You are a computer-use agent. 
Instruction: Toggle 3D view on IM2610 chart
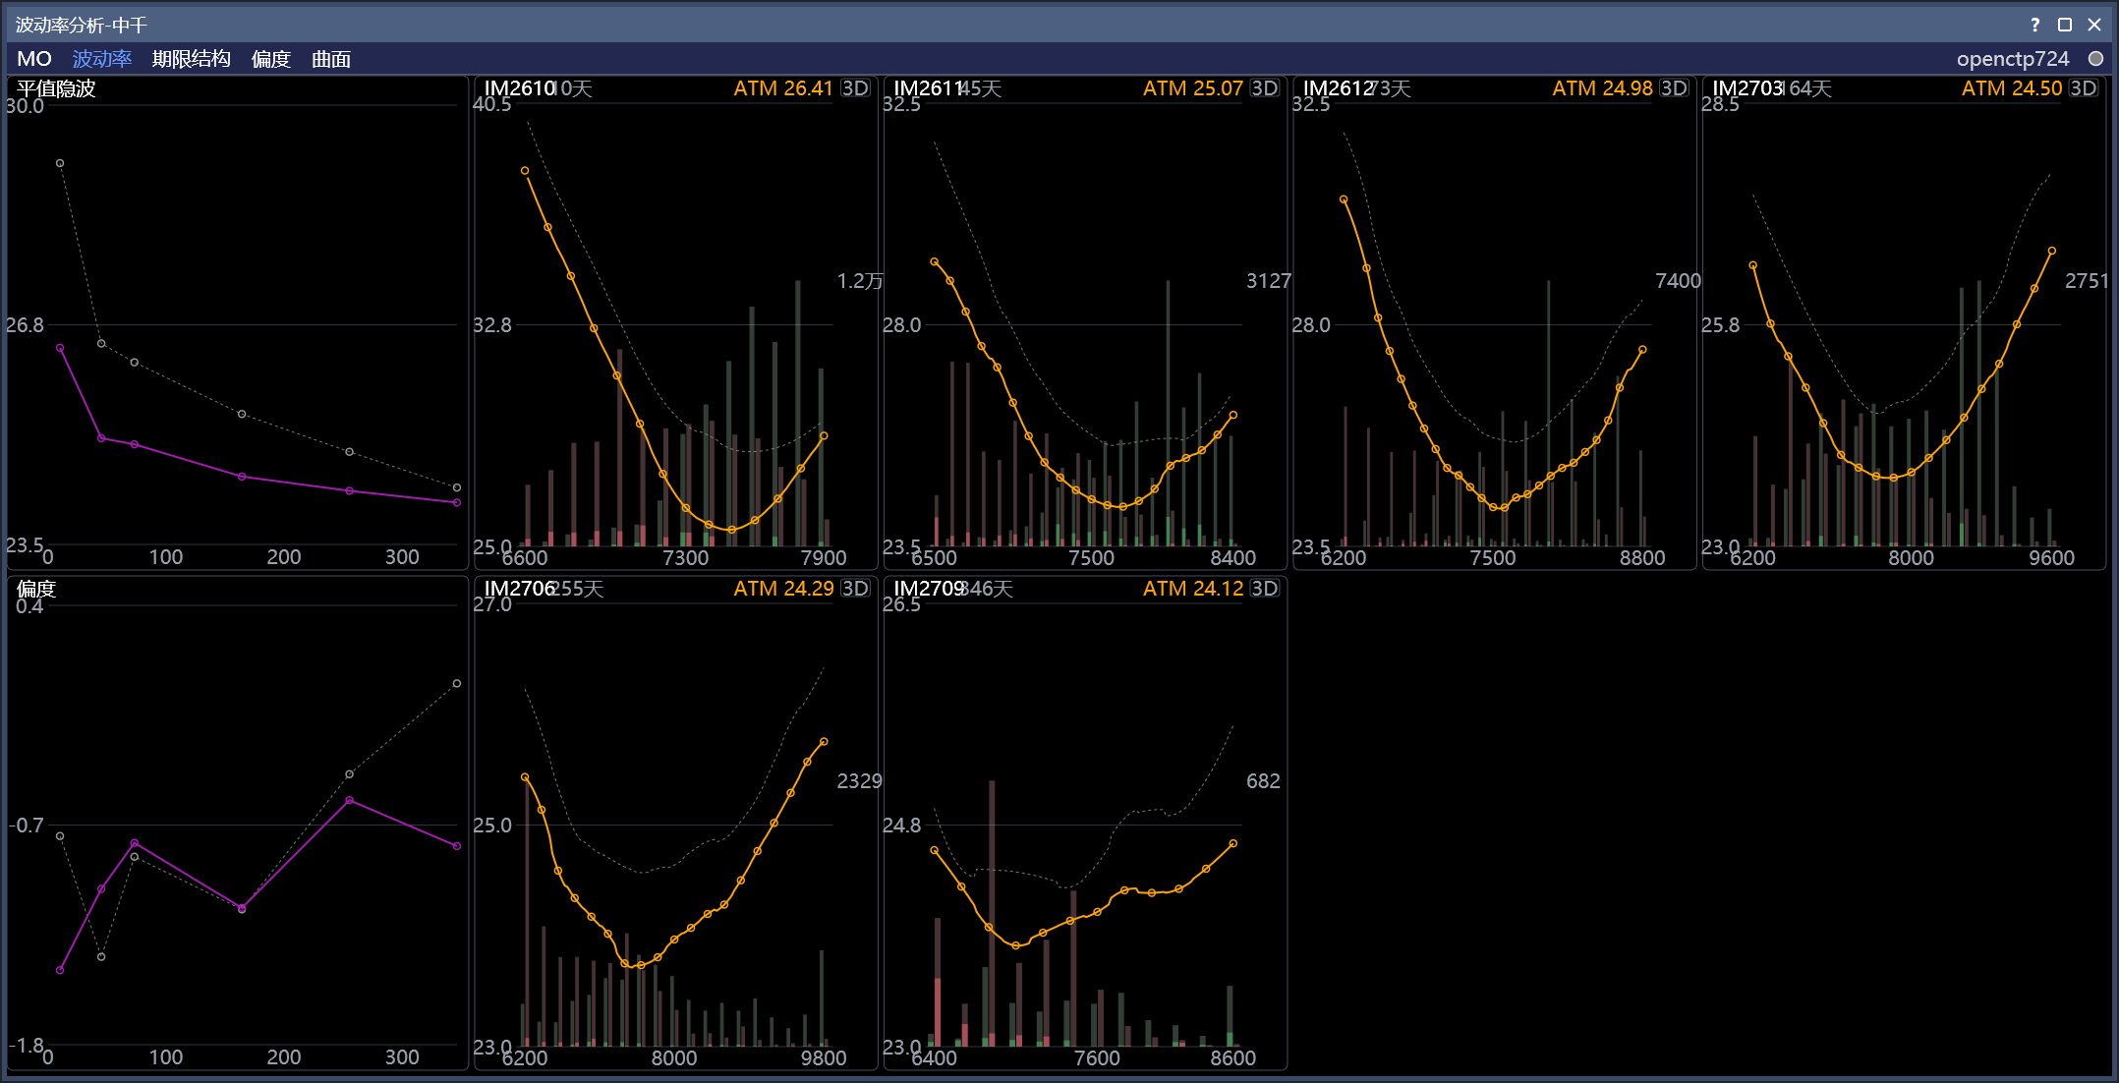coord(855,88)
